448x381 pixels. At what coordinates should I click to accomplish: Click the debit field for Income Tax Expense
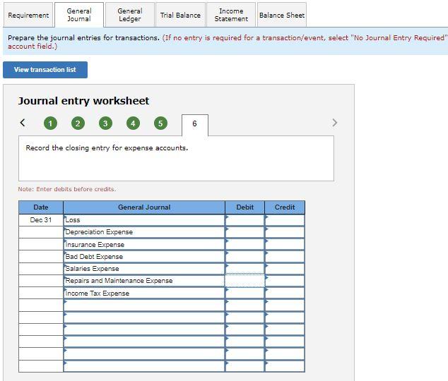point(245,293)
